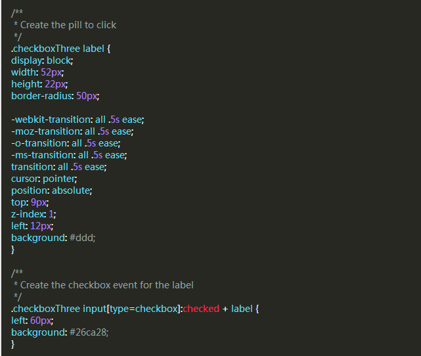This screenshot has height=356, width=421.
Task: Click the unprefixed "transition: all .5s ease" line
Action: [58, 167]
